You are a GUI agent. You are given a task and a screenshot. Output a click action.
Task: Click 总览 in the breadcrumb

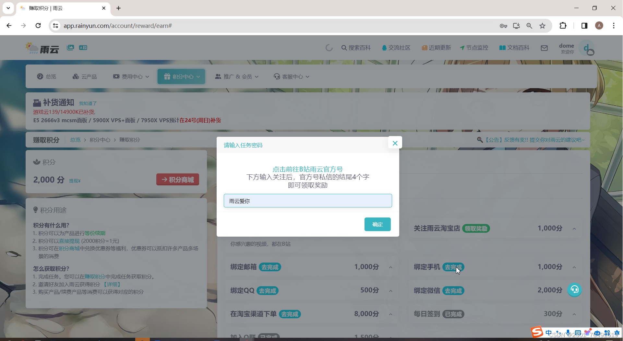[75, 140]
